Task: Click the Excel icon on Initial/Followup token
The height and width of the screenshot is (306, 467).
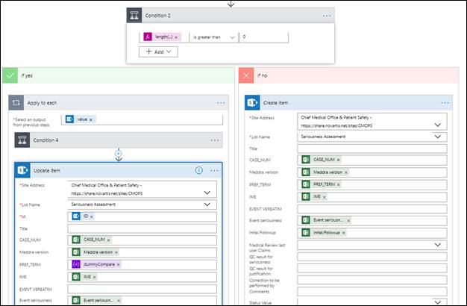Action: click(306, 232)
